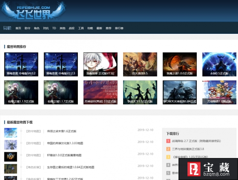Viewport: 238px width, 180px height.
Task: Open the 首页 navigation item
Action: (18, 28)
